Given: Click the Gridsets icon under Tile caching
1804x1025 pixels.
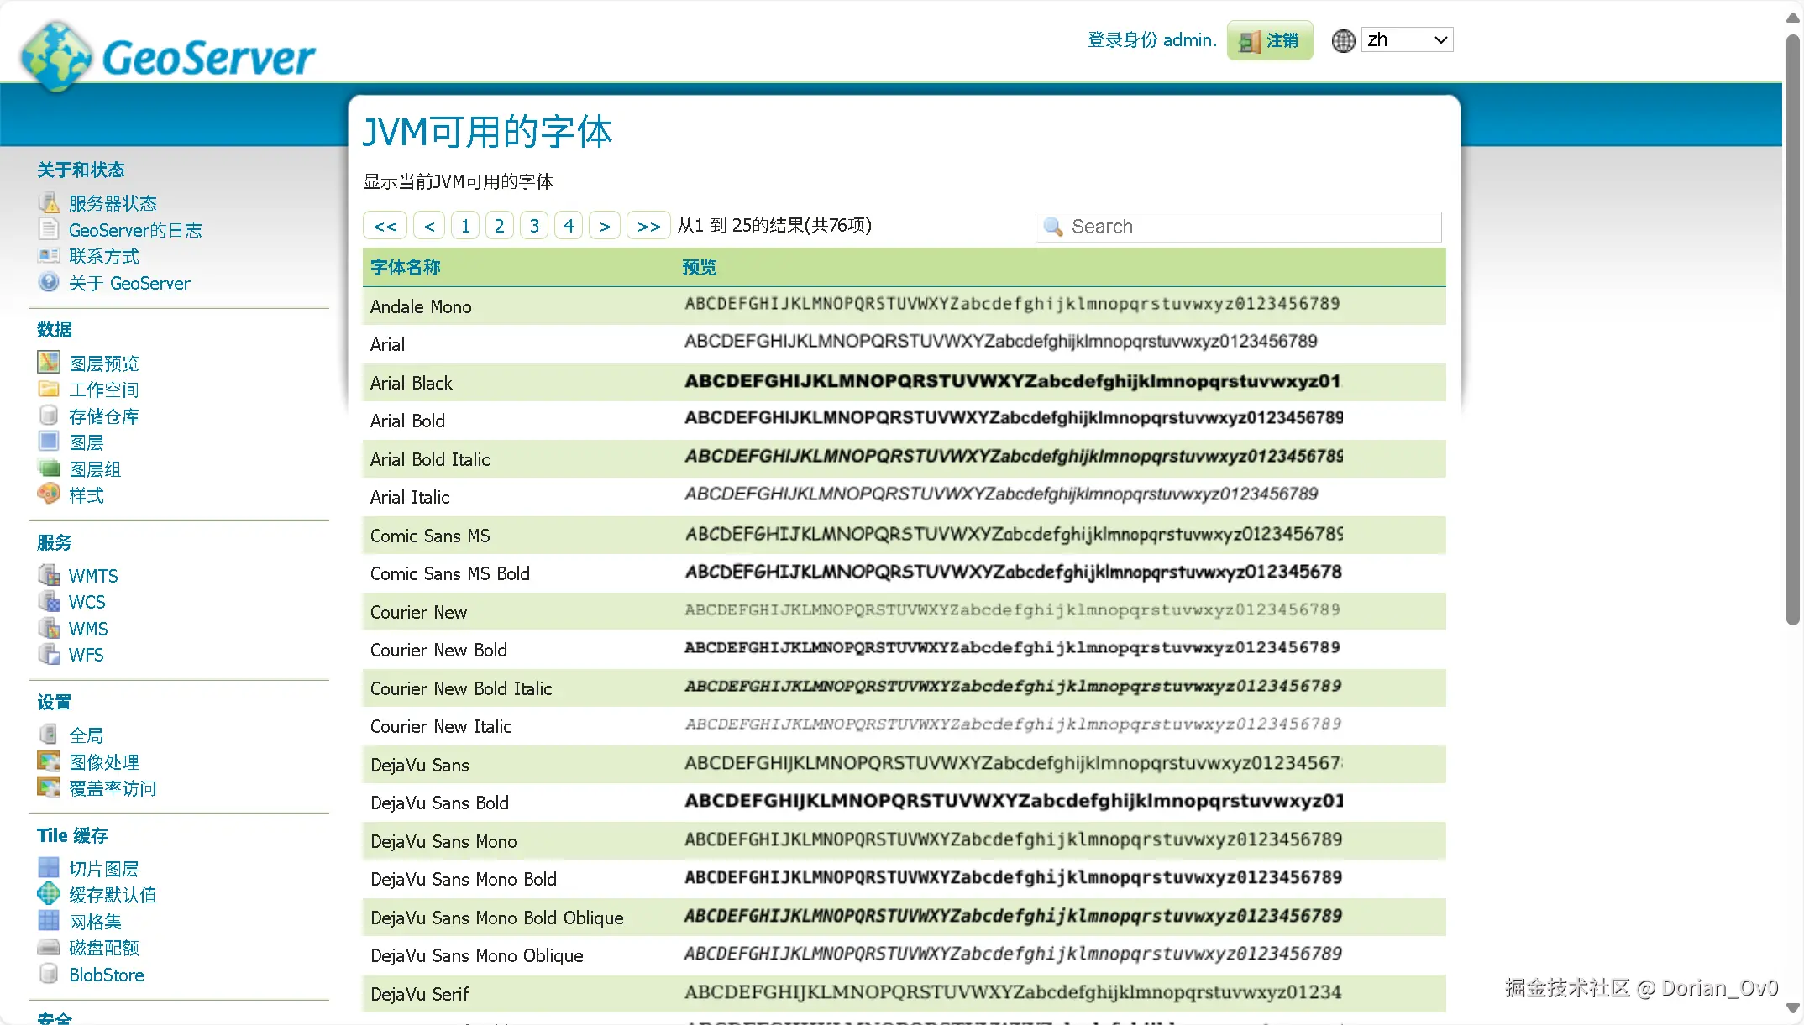Looking at the screenshot, I should pos(49,921).
